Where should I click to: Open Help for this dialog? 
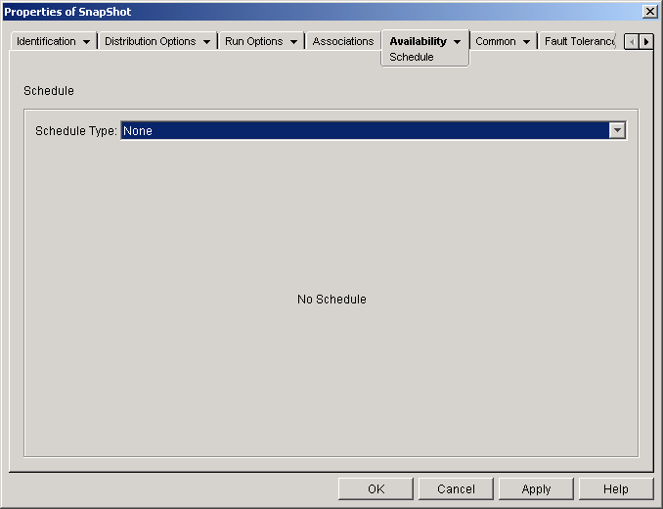(x=616, y=489)
